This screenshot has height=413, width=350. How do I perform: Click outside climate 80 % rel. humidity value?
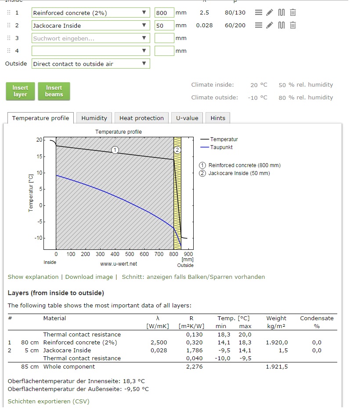tap(306, 98)
